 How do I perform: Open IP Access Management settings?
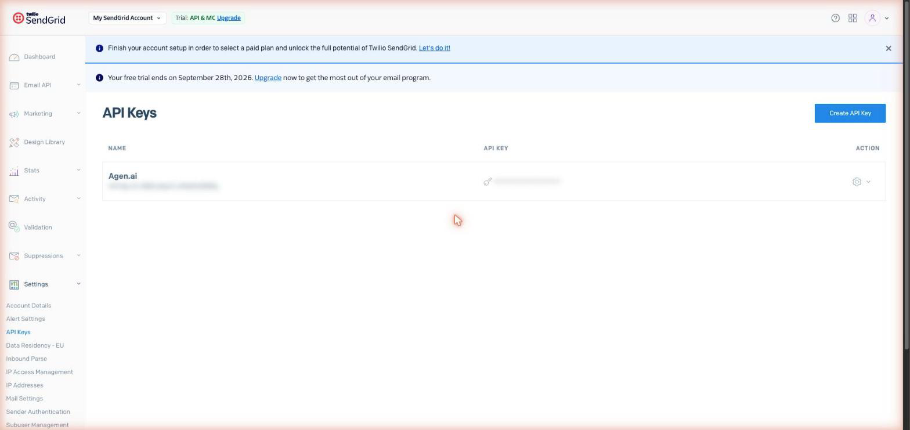(39, 373)
